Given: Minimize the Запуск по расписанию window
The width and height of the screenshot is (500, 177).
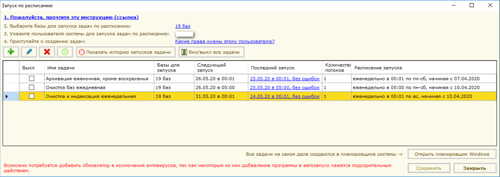Looking at the screenshot, I should pyautogui.click(x=453, y=5).
